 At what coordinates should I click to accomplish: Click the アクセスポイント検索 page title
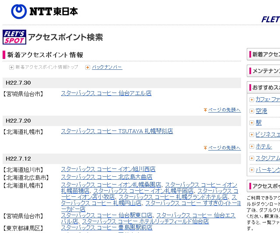click(66, 37)
